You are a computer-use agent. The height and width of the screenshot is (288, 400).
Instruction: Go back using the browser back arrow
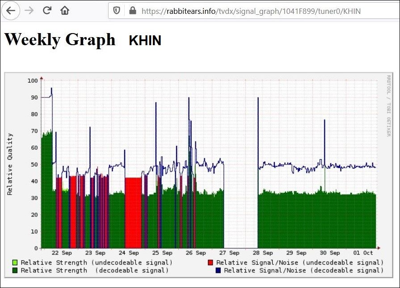pyautogui.click(x=11, y=11)
